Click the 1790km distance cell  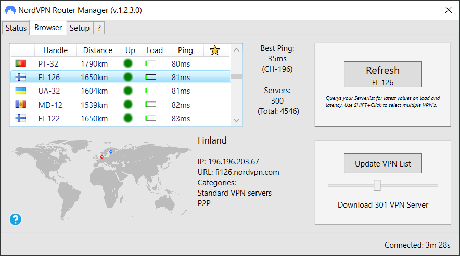point(94,63)
